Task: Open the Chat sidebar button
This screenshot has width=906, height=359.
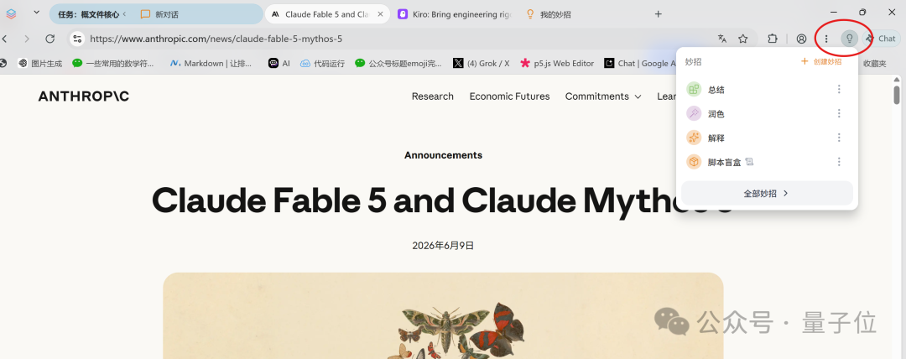Action: (881, 39)
